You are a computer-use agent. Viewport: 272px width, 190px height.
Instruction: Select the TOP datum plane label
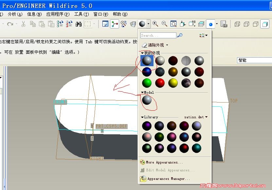pos(234,101)
